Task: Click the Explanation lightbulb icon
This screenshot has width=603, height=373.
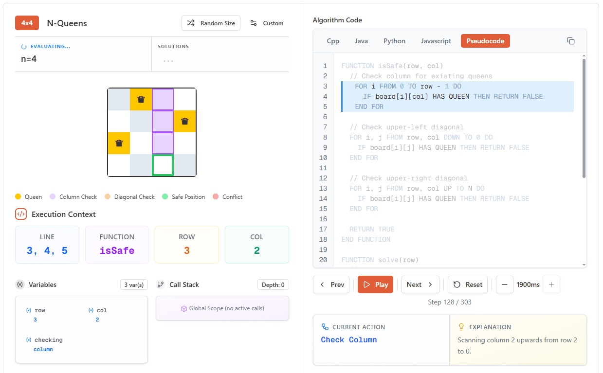Action: click(461, 327)
